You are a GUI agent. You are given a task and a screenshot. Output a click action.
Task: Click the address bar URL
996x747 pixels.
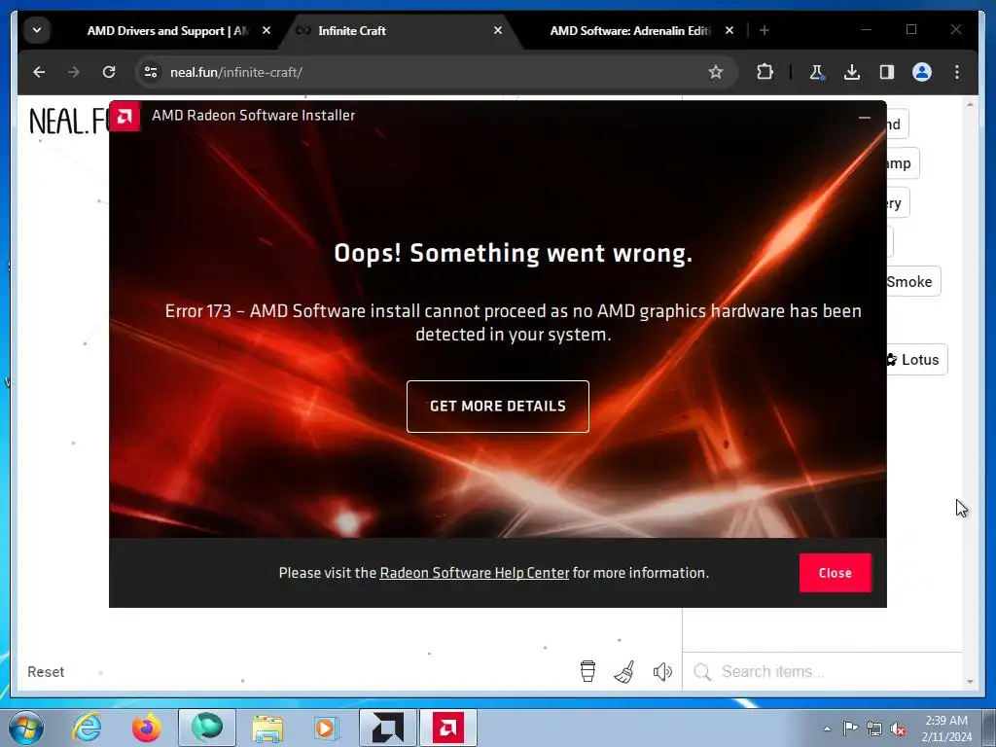click(235, 72)
